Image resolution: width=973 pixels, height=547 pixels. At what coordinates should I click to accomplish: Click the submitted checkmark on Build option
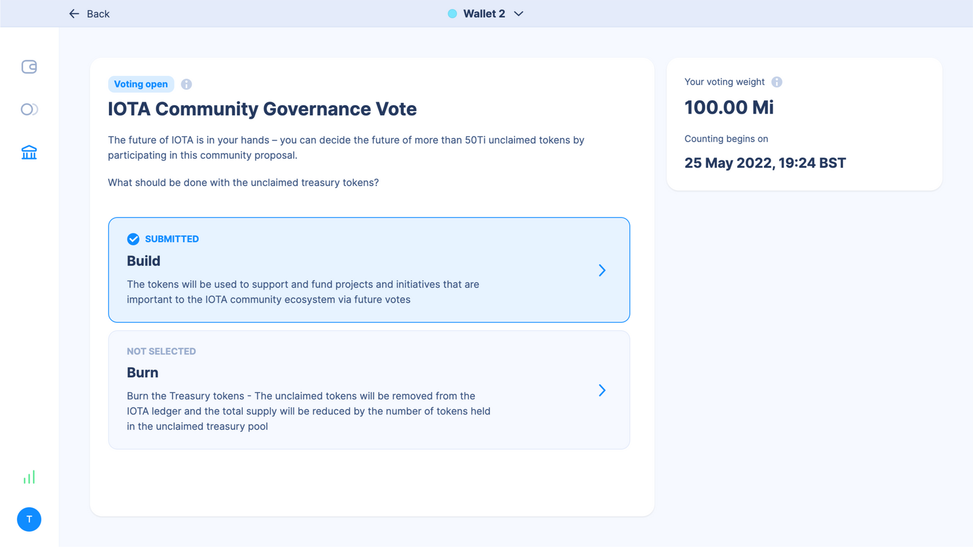(x=133, y=239)
